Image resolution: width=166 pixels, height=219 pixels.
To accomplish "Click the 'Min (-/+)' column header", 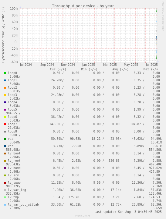I will tap(89, 69).
